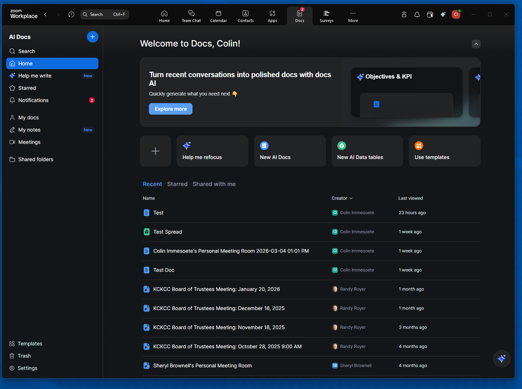The image size is (522, 389).
Task: Collapse the welcome banner with chevron
Action: (476, 44)
